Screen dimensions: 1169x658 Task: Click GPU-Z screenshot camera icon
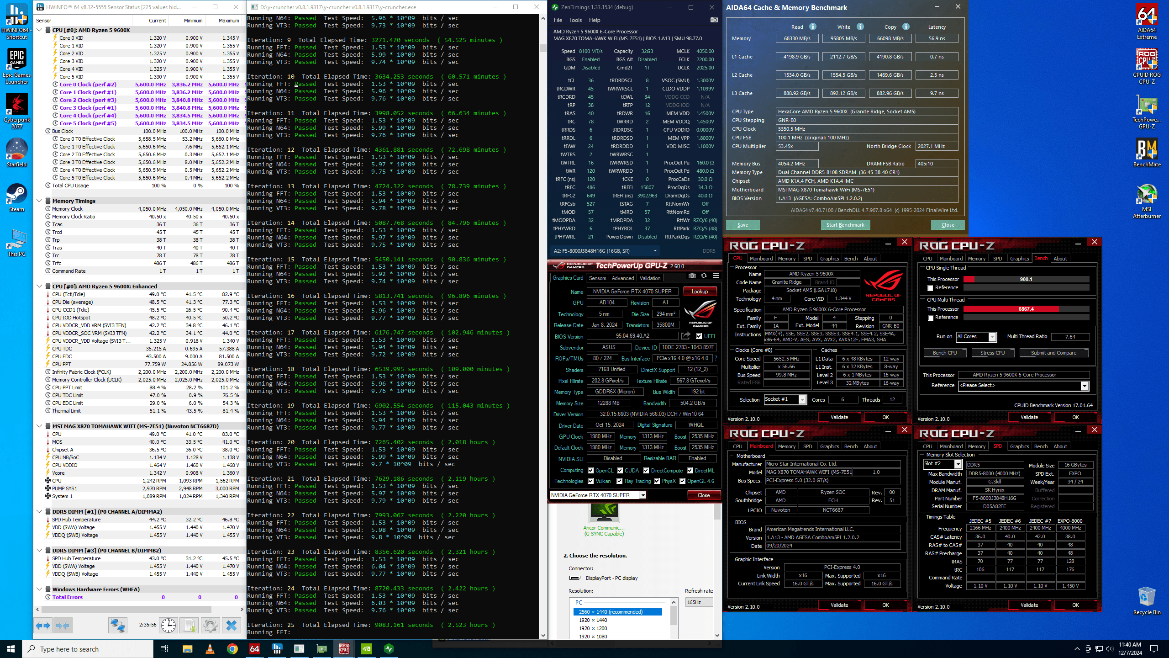point(692,276)
